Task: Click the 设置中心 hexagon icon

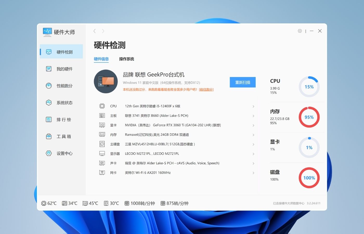Action: click(x=49, y=153)
